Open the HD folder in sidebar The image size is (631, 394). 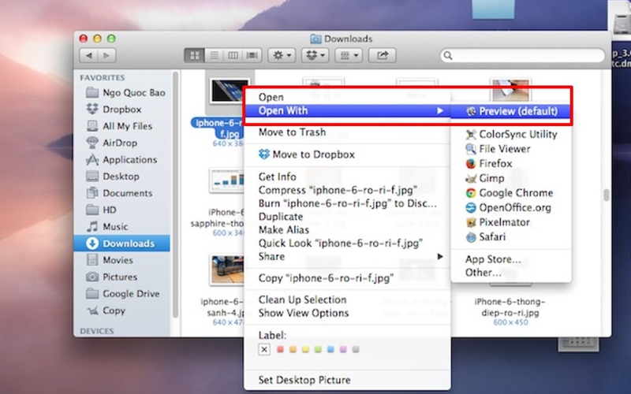pos(102,210)
